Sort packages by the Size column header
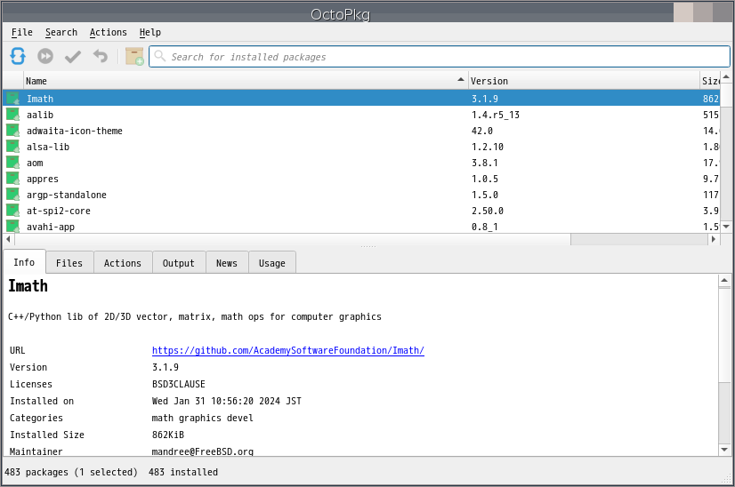The height and width of the screenshot is (487, 735). (x=710, y=81)
